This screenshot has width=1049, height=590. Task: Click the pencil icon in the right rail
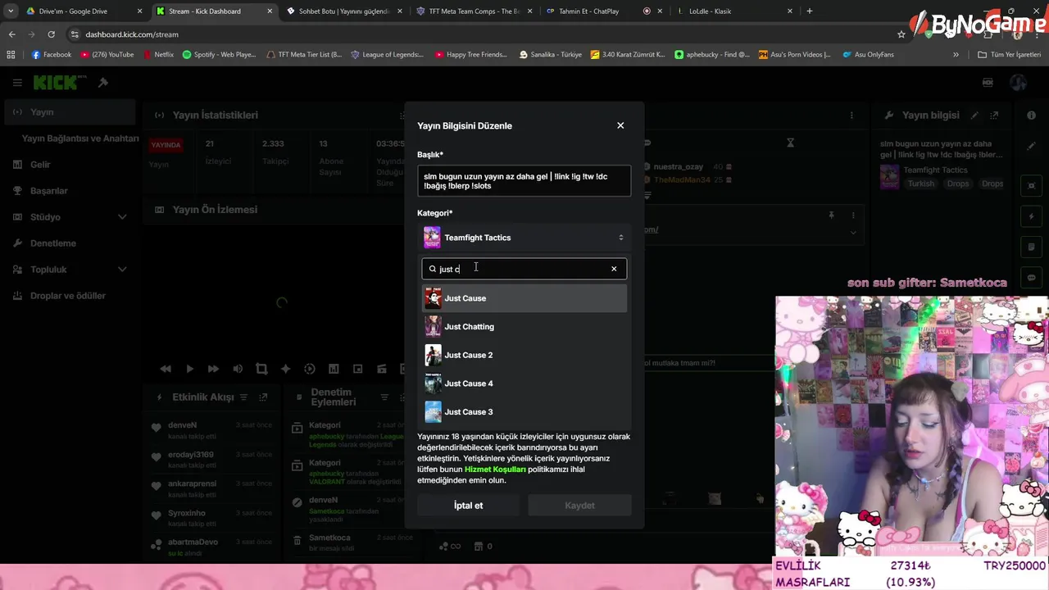1031,147
